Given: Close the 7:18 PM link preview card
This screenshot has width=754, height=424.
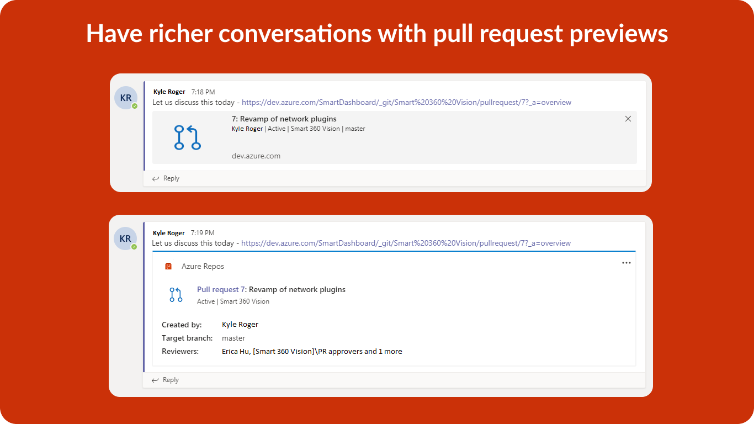Looking at the screenshot, I should tap(628, 119).
